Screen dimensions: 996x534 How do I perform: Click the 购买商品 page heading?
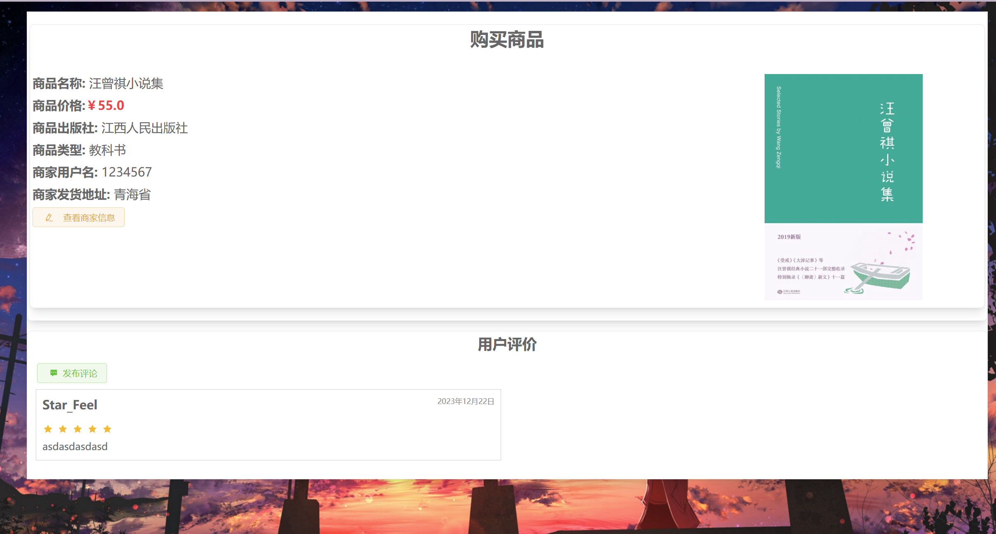507,40
